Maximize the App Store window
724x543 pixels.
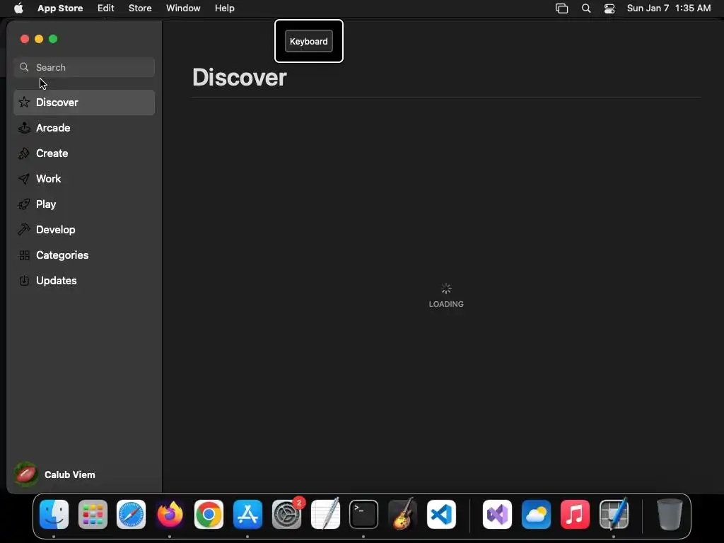click(53, 40)
